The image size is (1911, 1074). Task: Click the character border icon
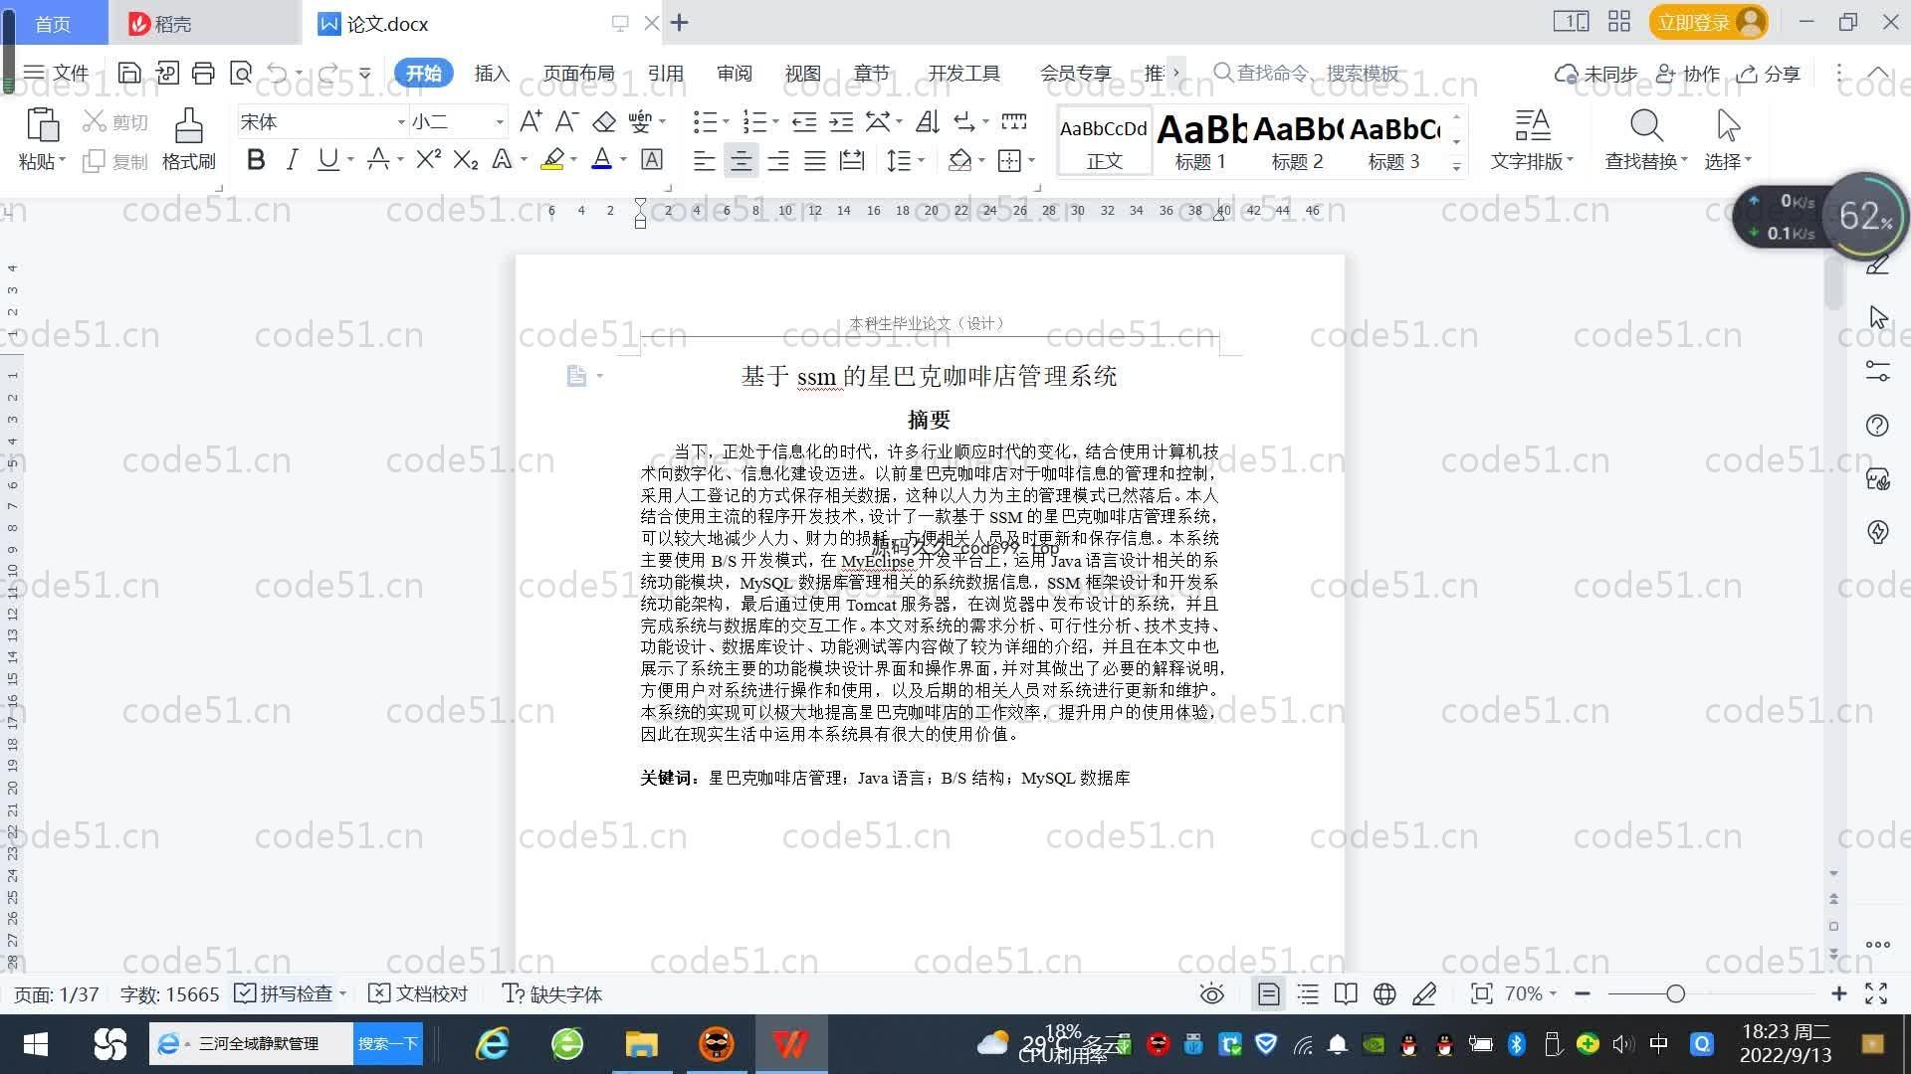pyautogui.click(x=652, y=159)
